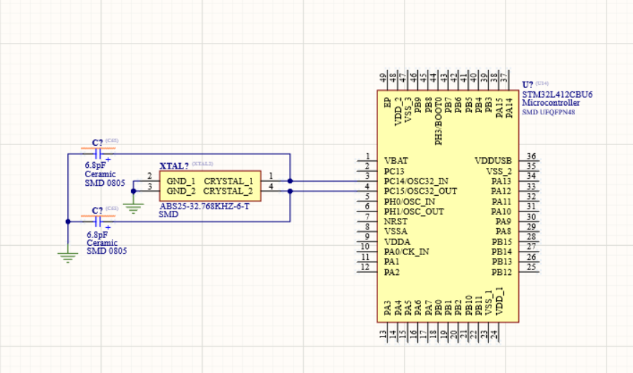Click the junction dot on the crystal pin 4 wire
Viewport: 633px width, 373px height.
coord(290,191)
